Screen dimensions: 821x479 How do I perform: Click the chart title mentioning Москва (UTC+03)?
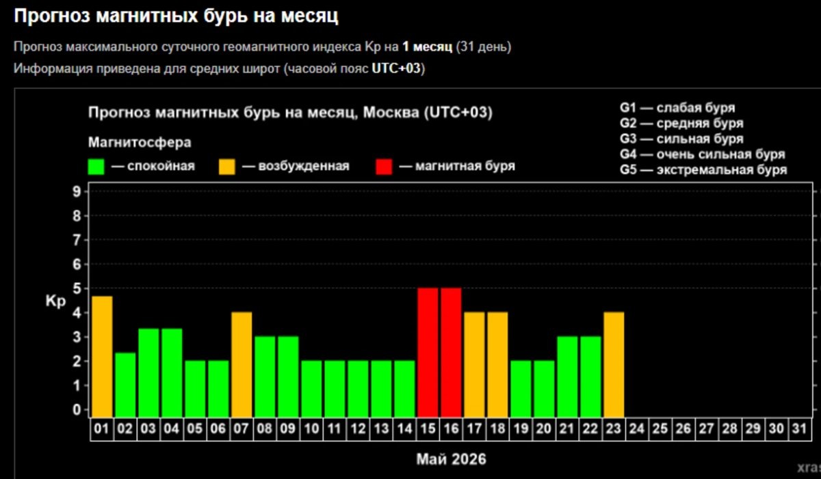[290, 113]
